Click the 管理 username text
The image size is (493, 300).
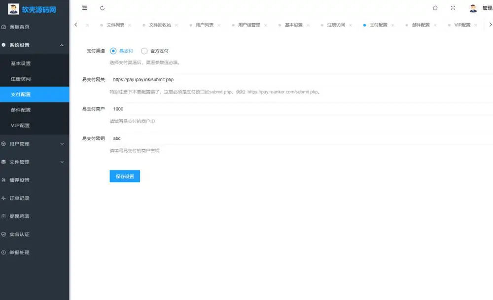coord(488,8)
